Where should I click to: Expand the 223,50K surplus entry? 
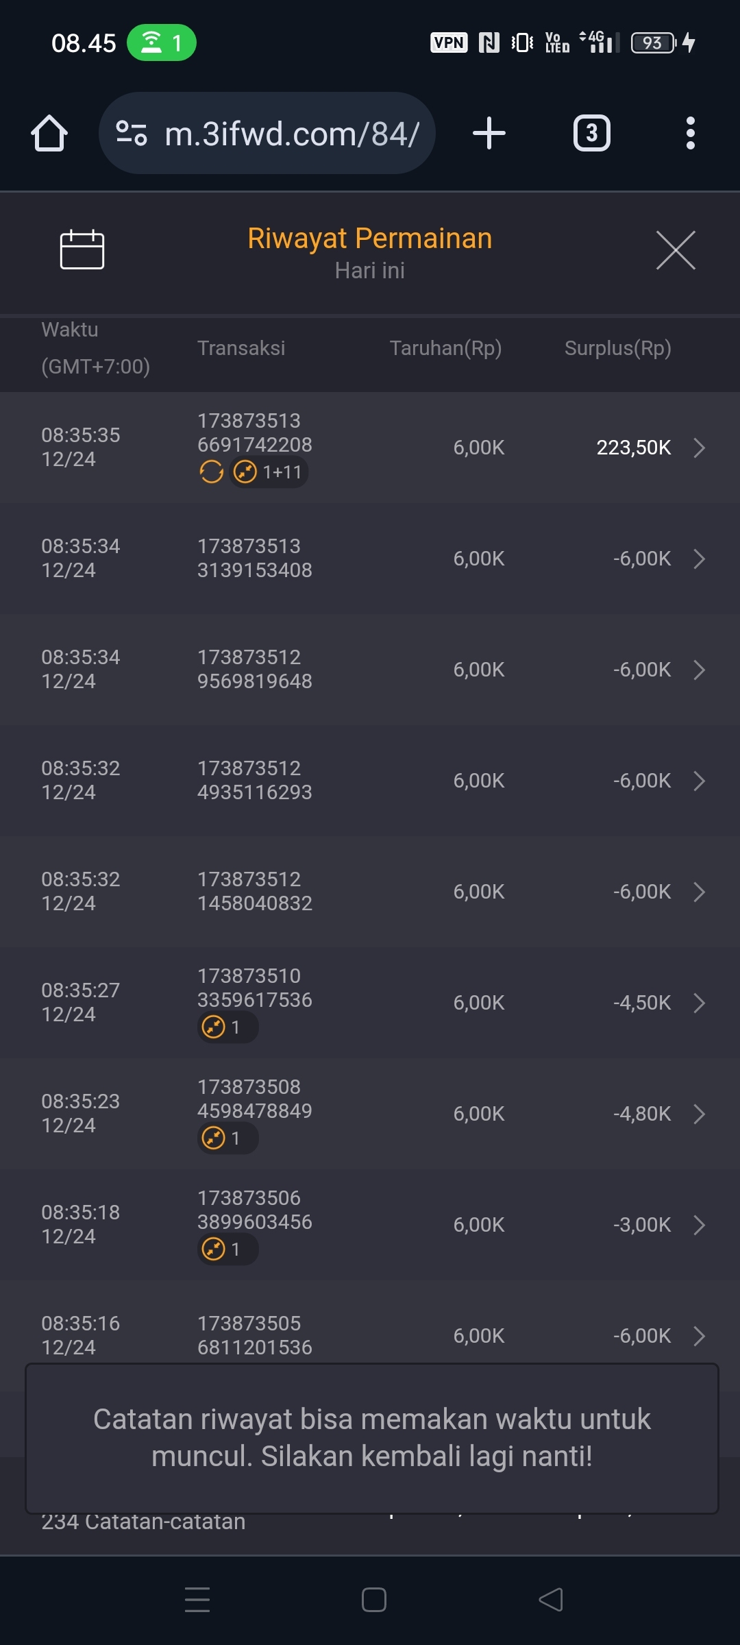[699, 448]
